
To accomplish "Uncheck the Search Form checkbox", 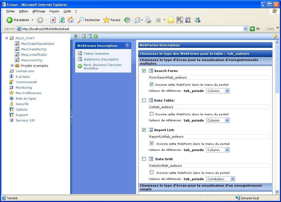I will 144,71.
